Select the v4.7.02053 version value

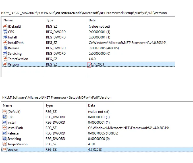[x=96, y=64]
